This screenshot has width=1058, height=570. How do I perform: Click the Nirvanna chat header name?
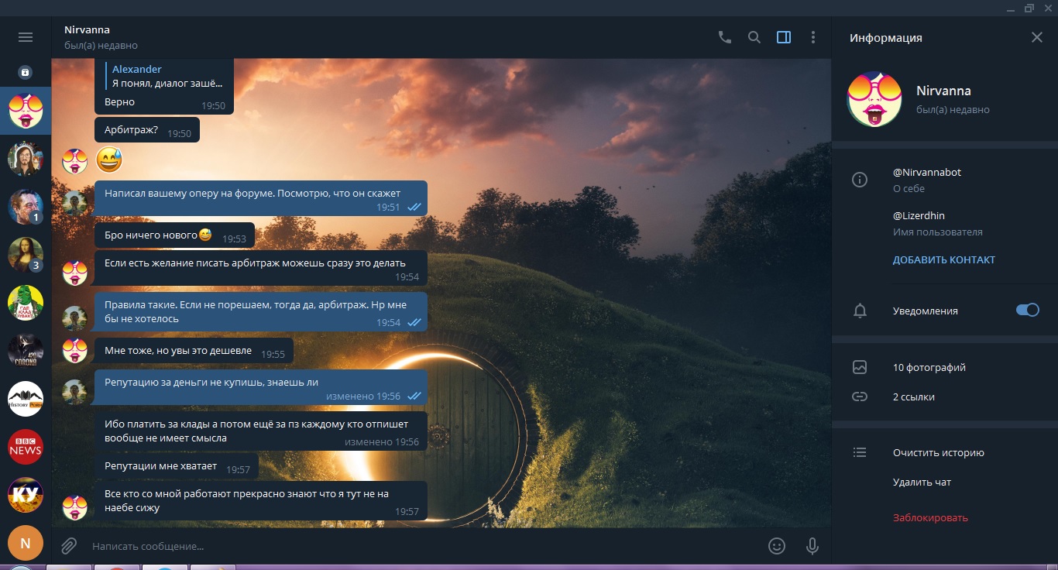[87, 29]
